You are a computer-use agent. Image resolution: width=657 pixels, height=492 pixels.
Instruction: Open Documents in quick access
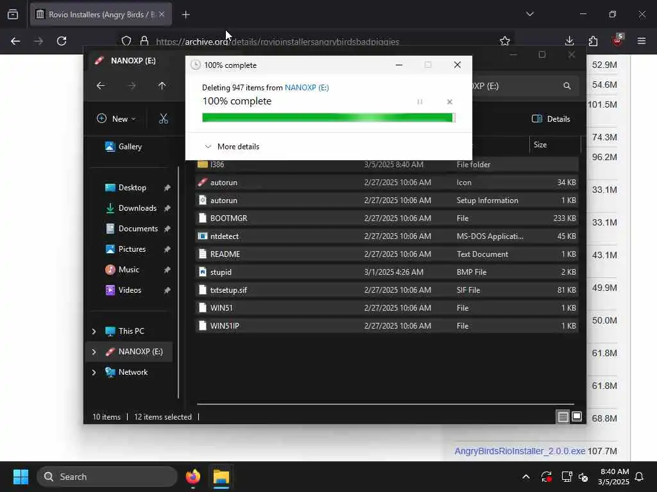point(131,229)
